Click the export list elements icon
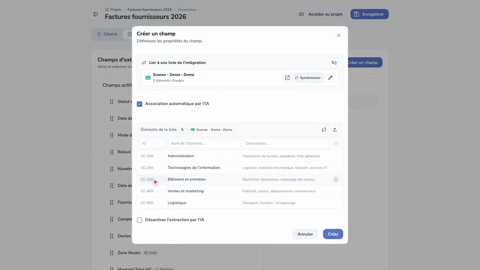The image size is (480, 270). point(335,130)
